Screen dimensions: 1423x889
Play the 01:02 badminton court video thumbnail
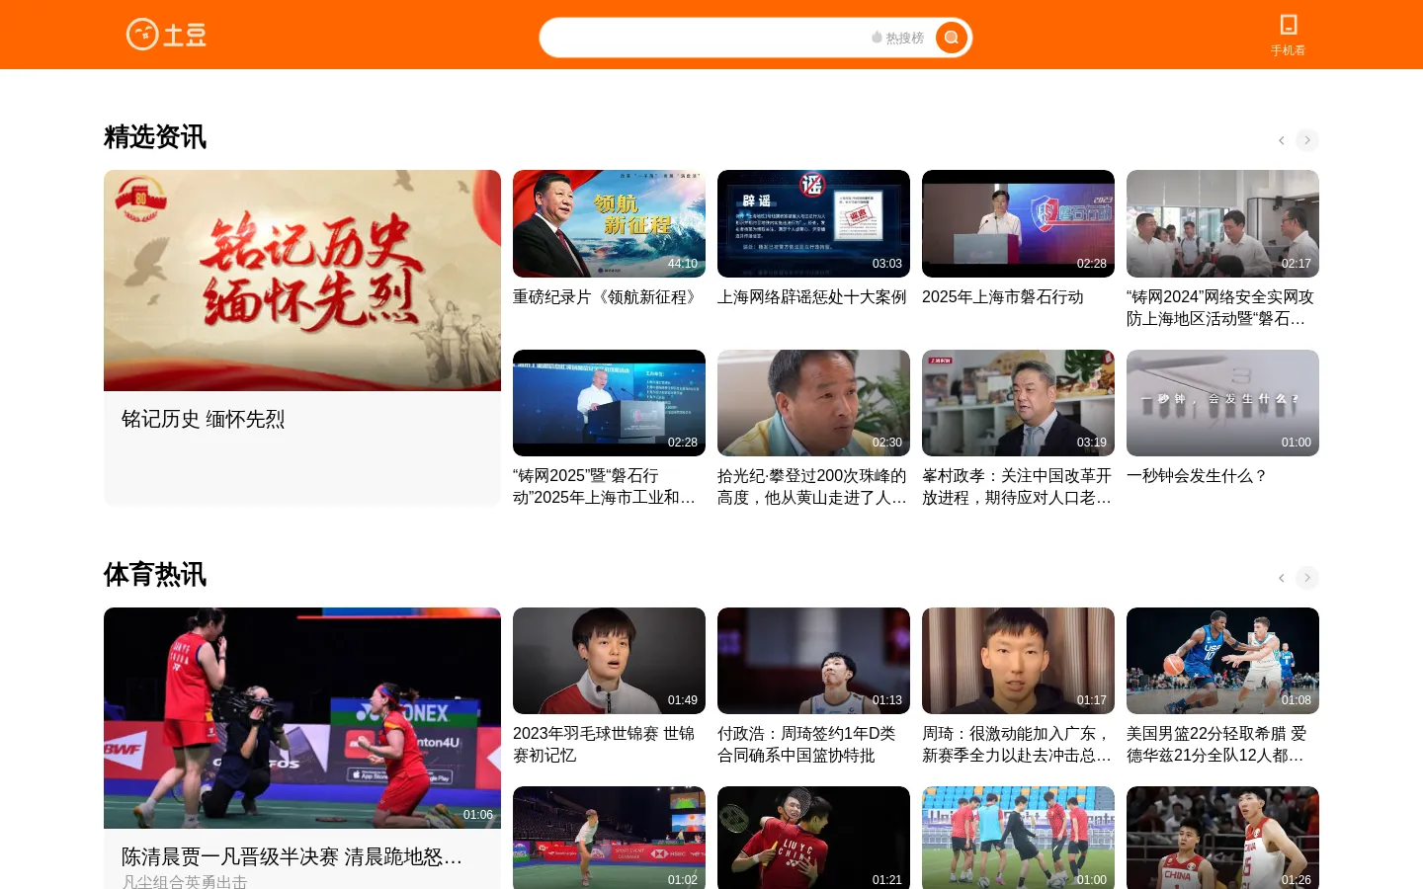pyautogui.click(x=609, y=838)
